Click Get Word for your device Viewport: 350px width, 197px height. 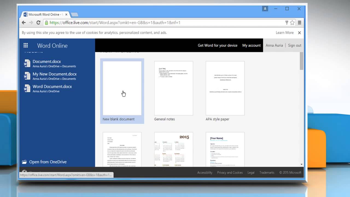pos(218,45)
